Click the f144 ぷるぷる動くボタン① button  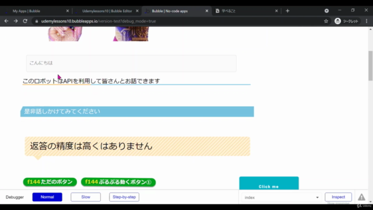(x=118, y=182)
